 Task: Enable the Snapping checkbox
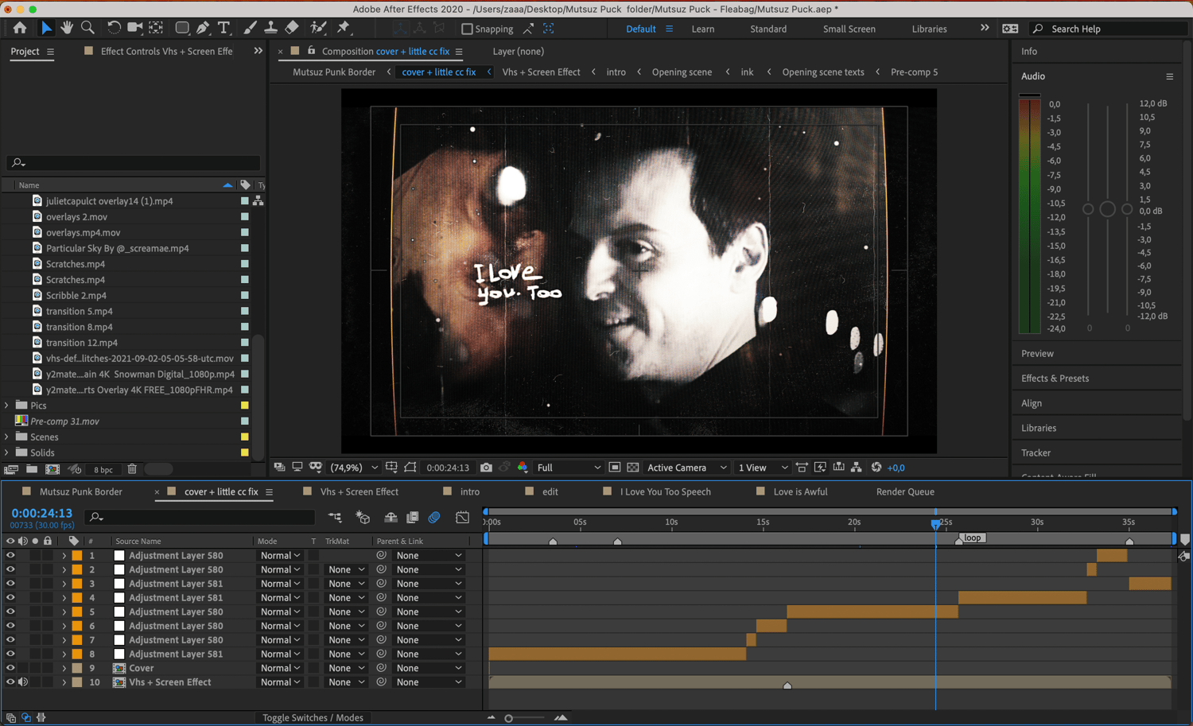click(467, 29)
